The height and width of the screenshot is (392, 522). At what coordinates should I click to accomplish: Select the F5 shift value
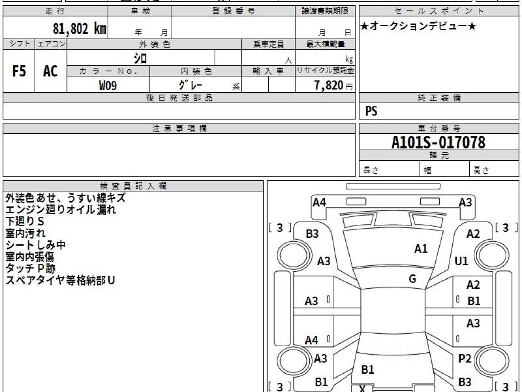click(x=19, y=71)
